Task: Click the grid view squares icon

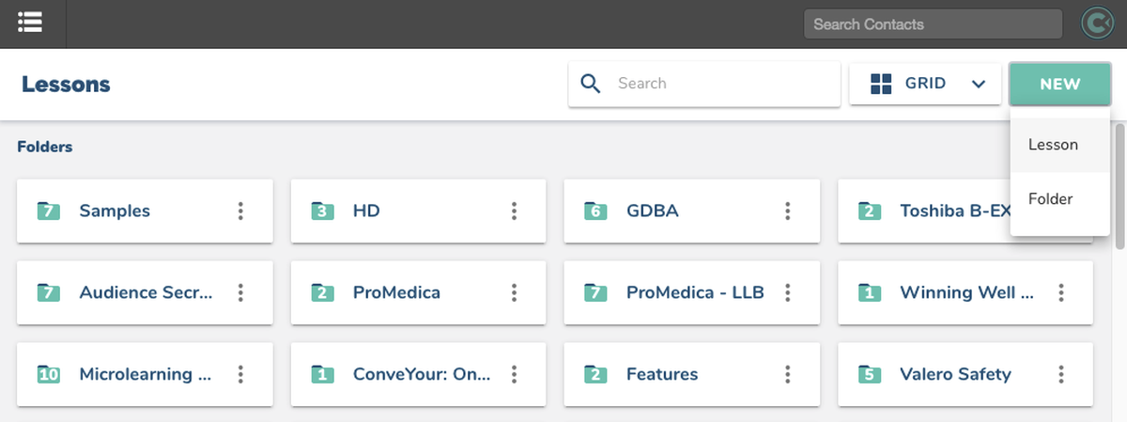Action: [x=880, y=84]
